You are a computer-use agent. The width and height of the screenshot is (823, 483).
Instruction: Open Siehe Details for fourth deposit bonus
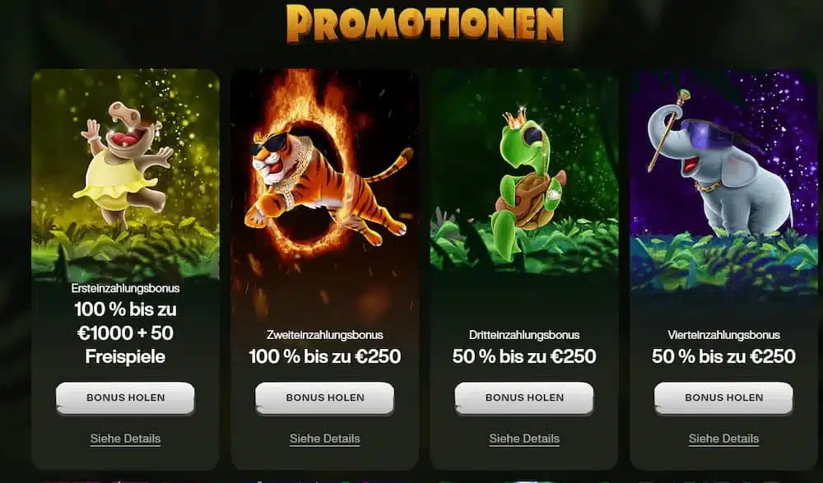pyautogui.click(x=723, y=439)
